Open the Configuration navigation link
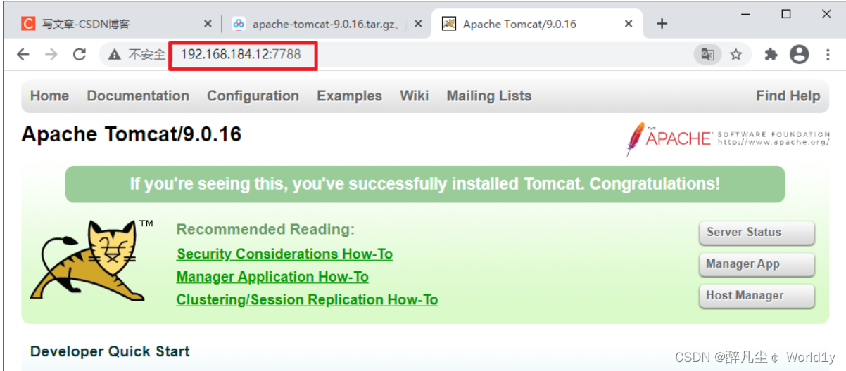Image resolution: width=846 pixels, height=371 pixels. [x=253, y=96]
